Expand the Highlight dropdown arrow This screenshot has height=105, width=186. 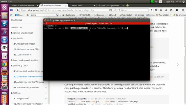pyautogui.click(x=92, y=15)
